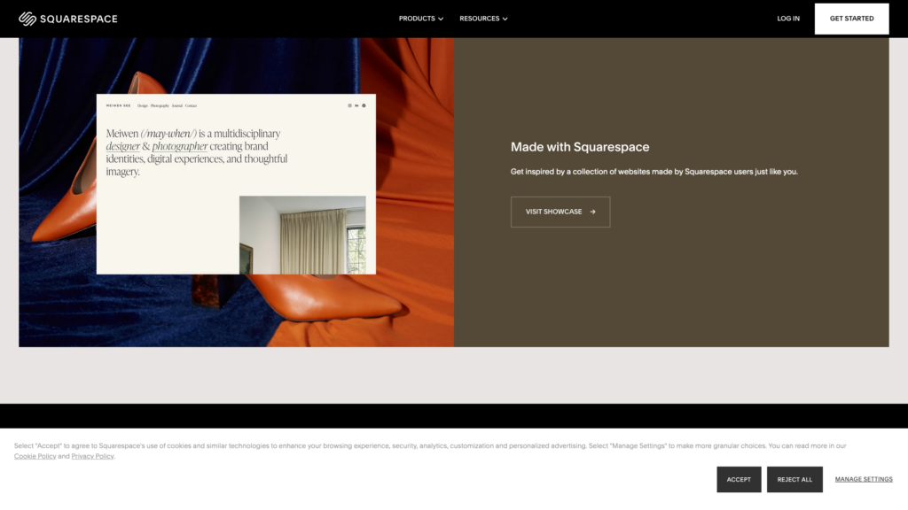Click the "Get inspired by a collection" description text
Screen dimensions: 908x510
(654, 172)
